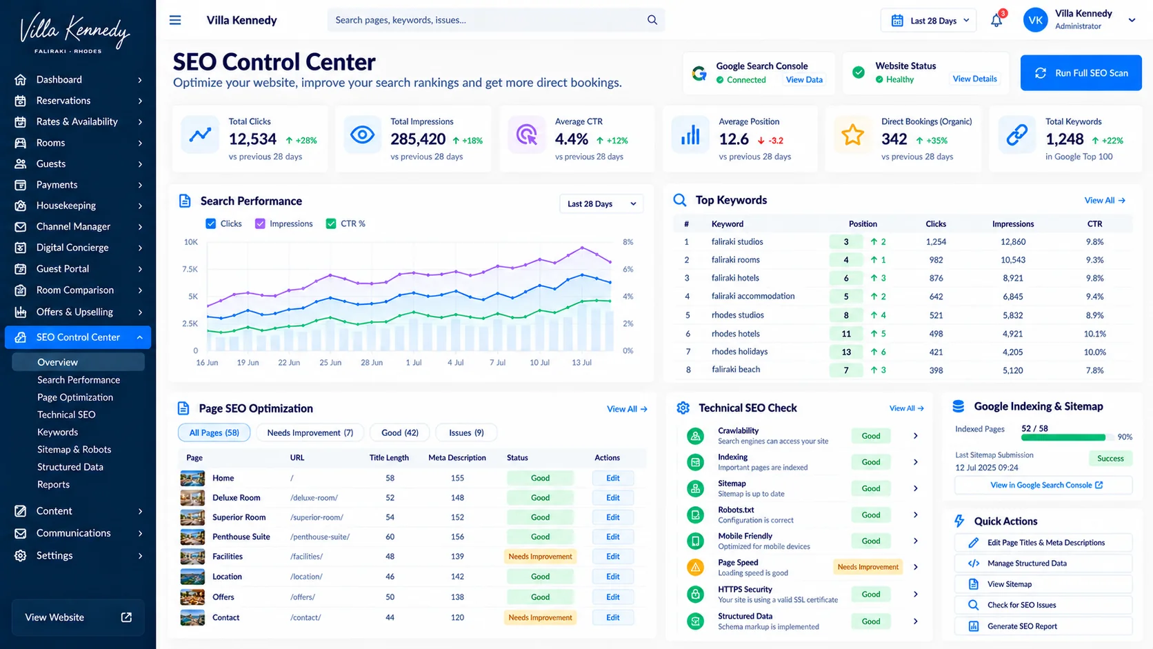Expand the Crawlability check row chevron

(916, 436)
